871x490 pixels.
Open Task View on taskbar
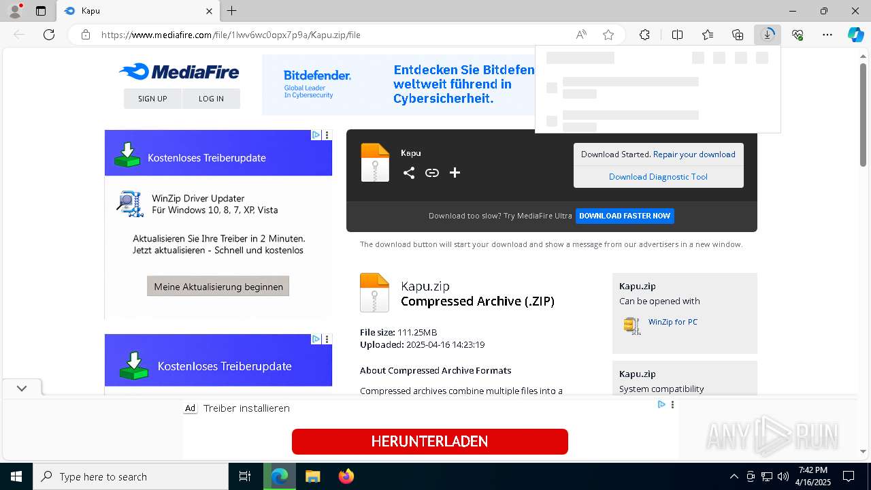(x=245, y=476)
